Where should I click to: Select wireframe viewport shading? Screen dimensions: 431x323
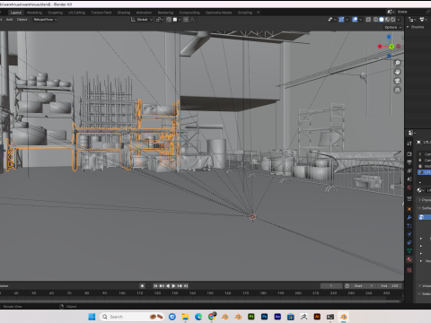375,20
